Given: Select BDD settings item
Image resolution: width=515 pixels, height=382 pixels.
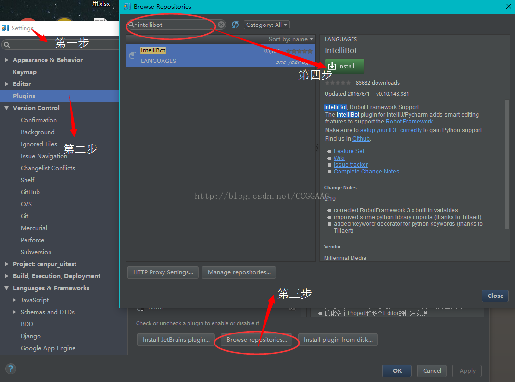Looking at the screenshot, I should tap(26, 324).
